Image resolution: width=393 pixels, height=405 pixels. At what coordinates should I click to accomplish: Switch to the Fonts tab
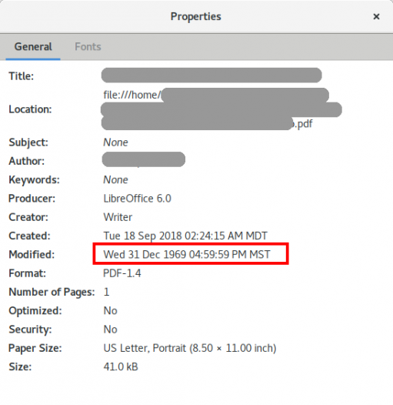(88, 47)
